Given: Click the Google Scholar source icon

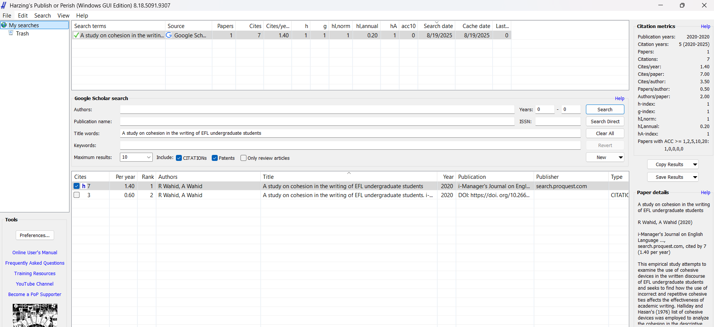Looking at the screenshot, I should 169,35.
